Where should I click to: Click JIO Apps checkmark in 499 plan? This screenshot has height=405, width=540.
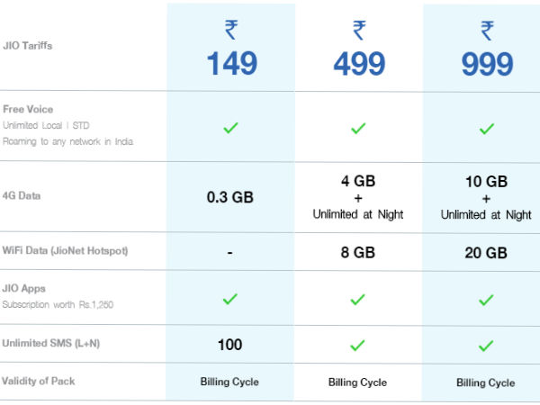358,299
